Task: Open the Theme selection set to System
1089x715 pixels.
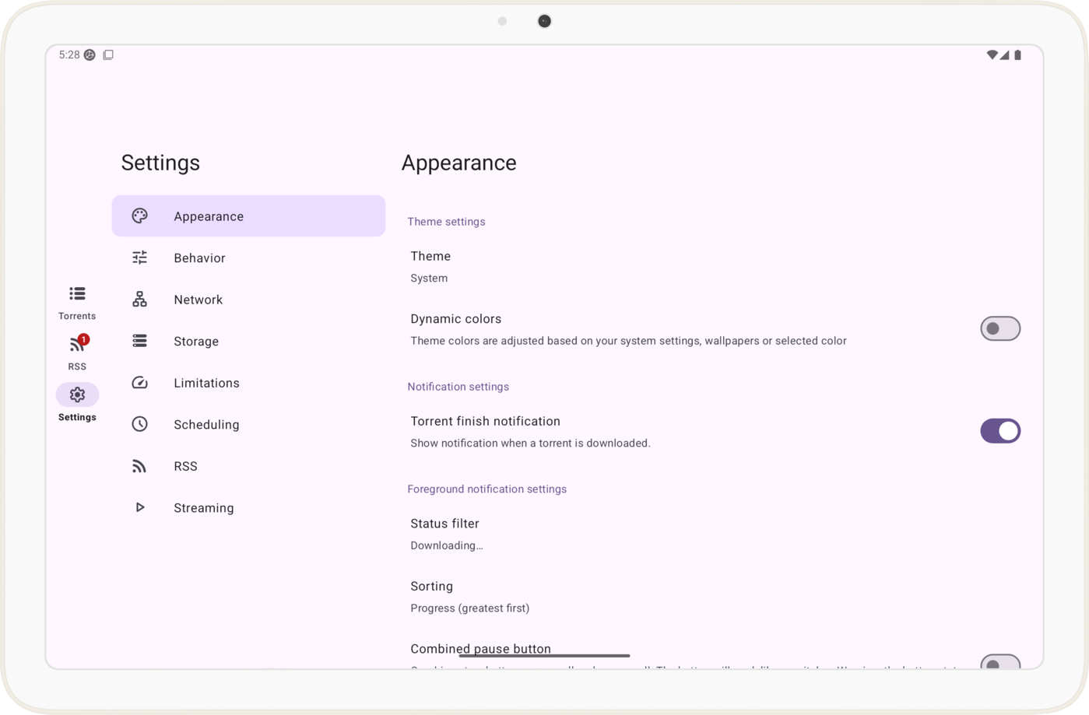Action: (x=430, y=266)
